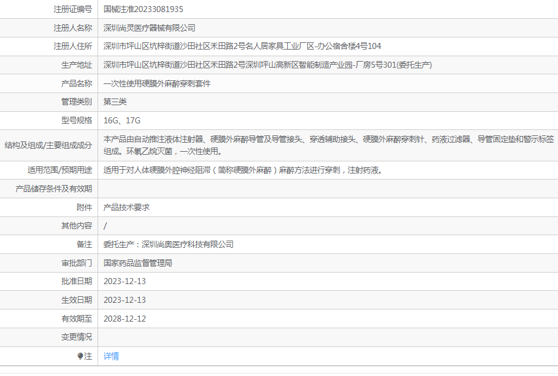Click the 其他内容 label

(x=76, y=226)
